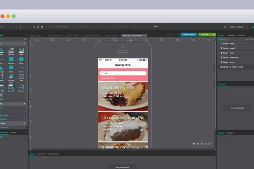Select 'Recipe list - Search results' screen
The height and width of the screenshot is (169, 254).
click(236, 67)
